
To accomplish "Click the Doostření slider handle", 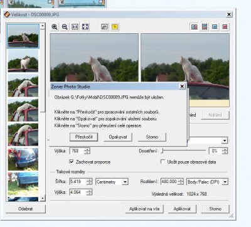I will (162, 150).
